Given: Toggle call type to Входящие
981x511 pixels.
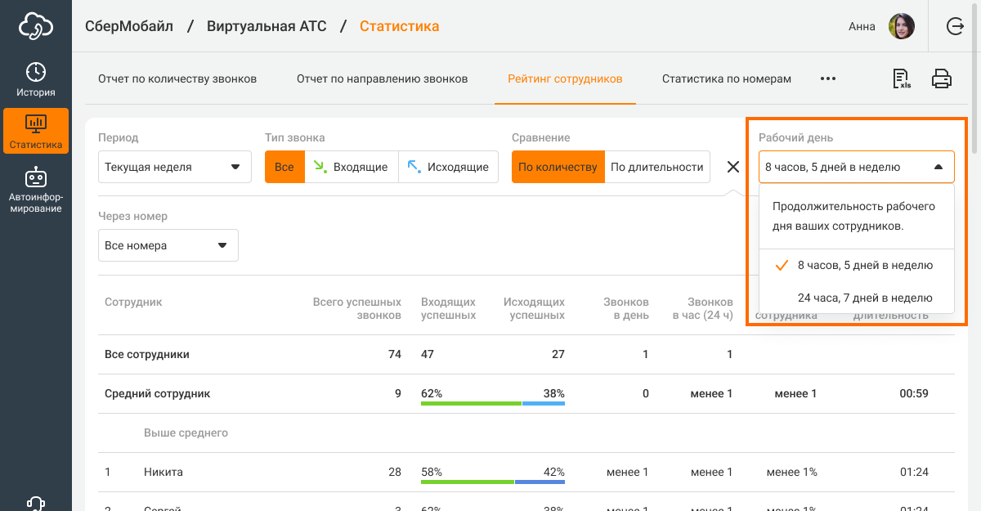Looking at the screenshot, I should (352, 167).
